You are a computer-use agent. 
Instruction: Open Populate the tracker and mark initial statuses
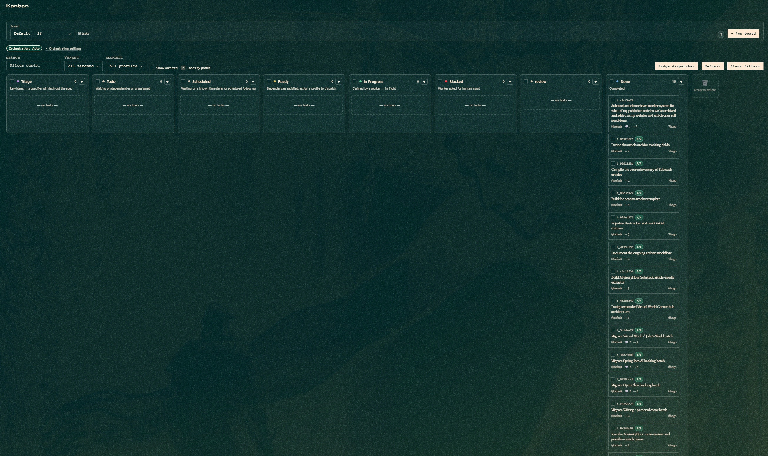(x=644, y=226)
